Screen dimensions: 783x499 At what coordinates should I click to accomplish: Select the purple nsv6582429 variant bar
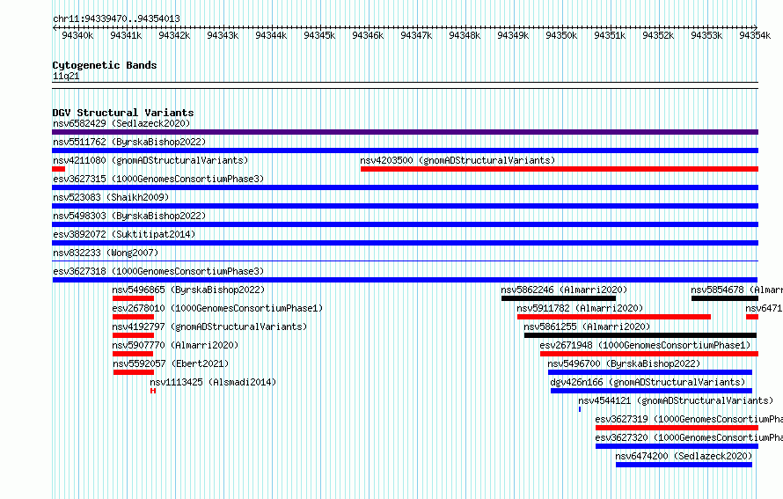point(405,132)
